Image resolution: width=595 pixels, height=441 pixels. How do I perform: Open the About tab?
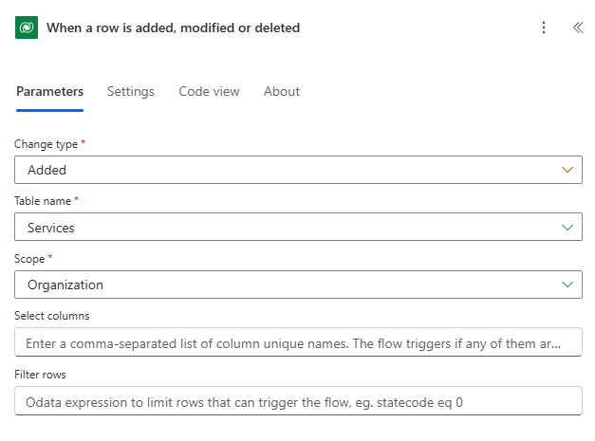(x=281, y=91)
